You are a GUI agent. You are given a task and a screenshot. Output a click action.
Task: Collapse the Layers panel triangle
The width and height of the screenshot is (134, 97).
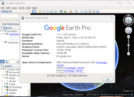pos(1,66)
